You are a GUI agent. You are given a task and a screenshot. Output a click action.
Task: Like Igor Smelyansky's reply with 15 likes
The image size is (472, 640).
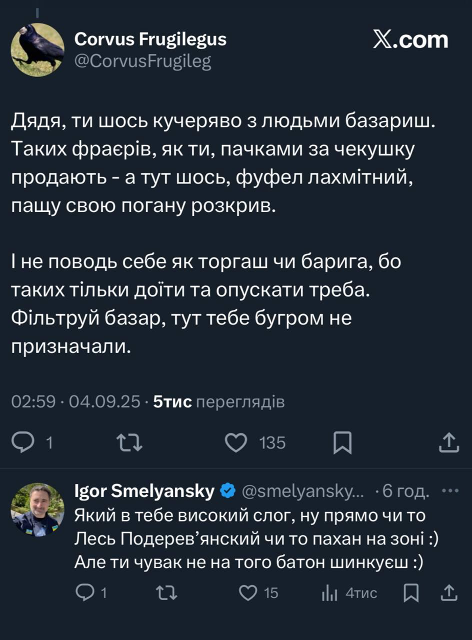click(247, 593)
